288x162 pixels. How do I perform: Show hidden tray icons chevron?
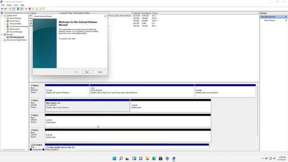click(263, 158)
